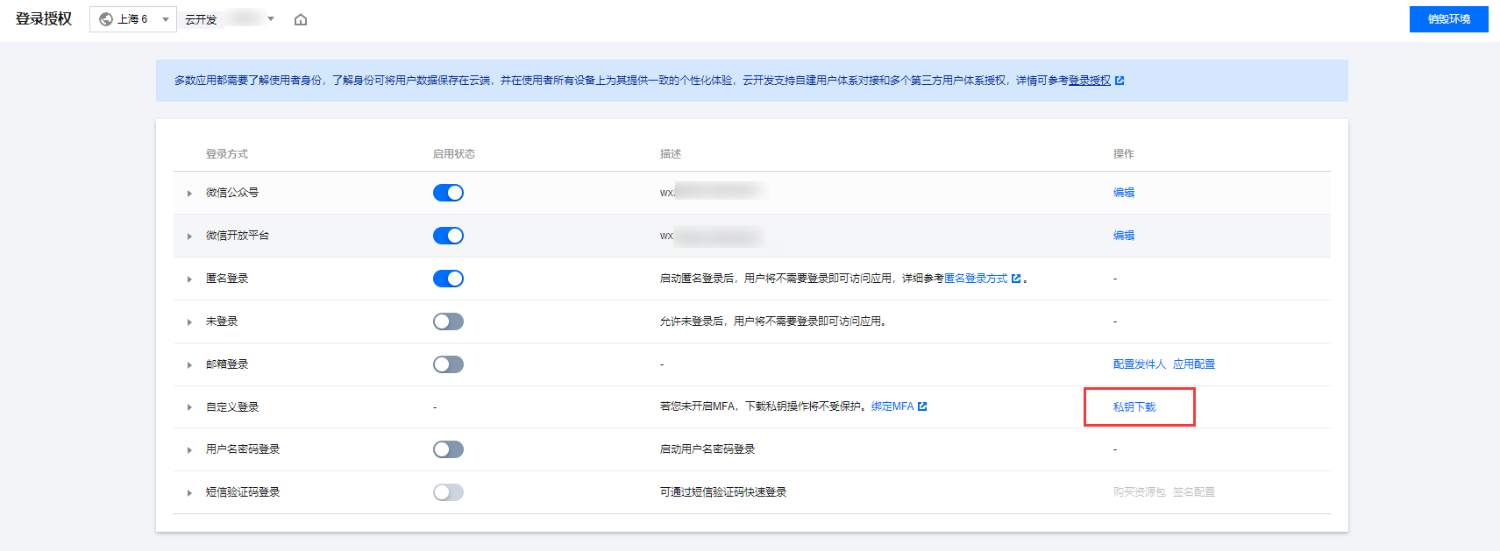The image size is (1500, 551).
Task: Open the 匿名登录方式 documentation link
Action: coord(976,279)
